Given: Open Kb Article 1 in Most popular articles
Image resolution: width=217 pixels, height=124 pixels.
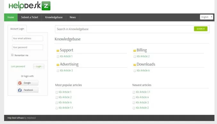Looking at the screenshot, I should (65, 92).
